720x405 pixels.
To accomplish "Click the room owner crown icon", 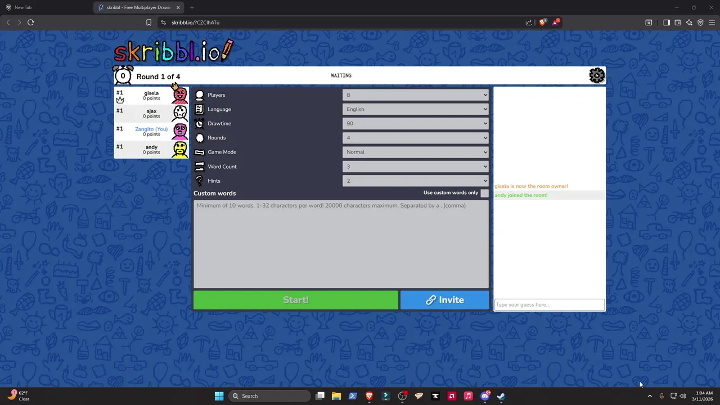I will click(120, 100).
